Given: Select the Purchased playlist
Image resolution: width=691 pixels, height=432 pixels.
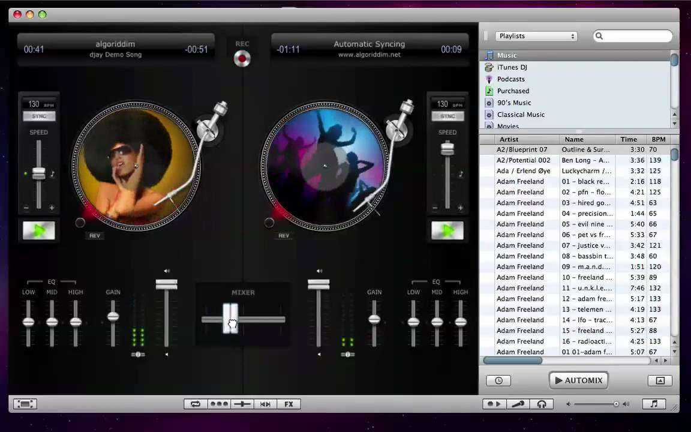Looking at the screenshot, I should click(575, 91).
